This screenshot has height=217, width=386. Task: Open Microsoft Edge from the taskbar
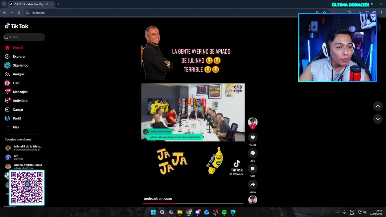click(x=233, y=212)
